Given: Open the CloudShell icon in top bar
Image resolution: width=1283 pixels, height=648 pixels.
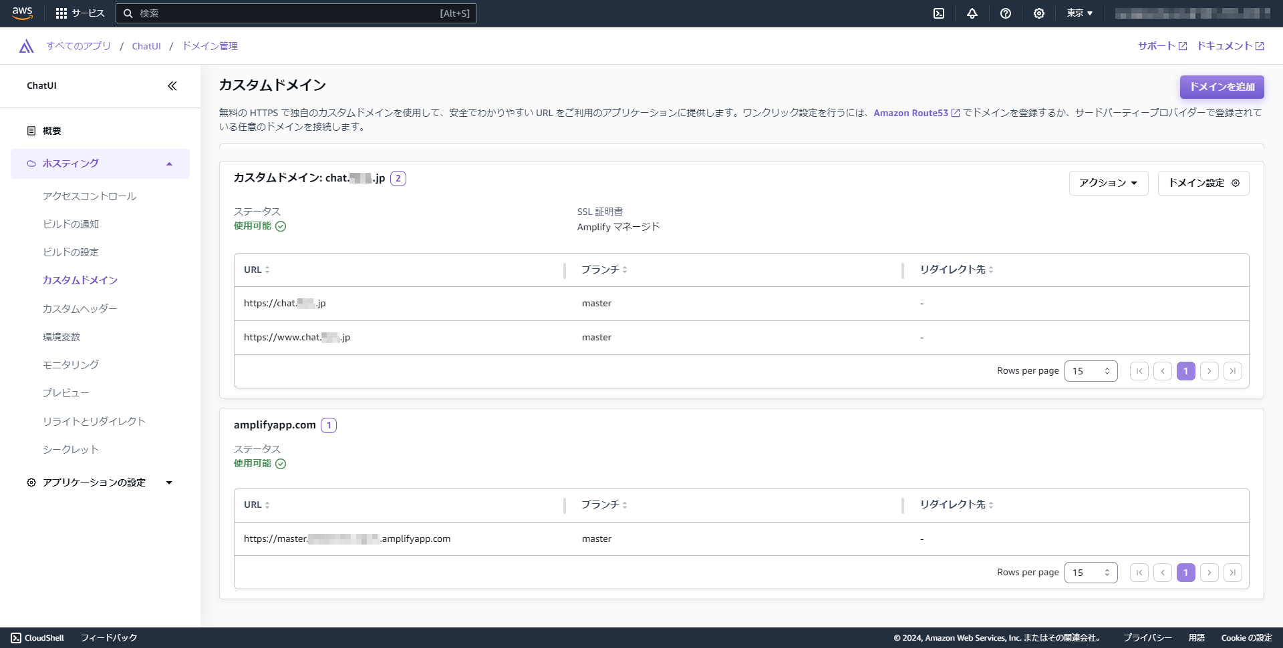Looking at the screenshot, I should (x=939, y=13).
